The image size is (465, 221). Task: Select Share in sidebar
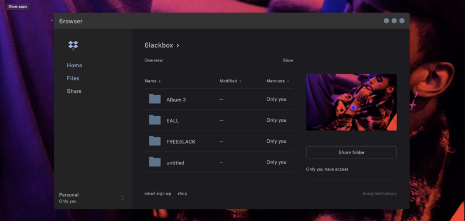pos(74,91)
